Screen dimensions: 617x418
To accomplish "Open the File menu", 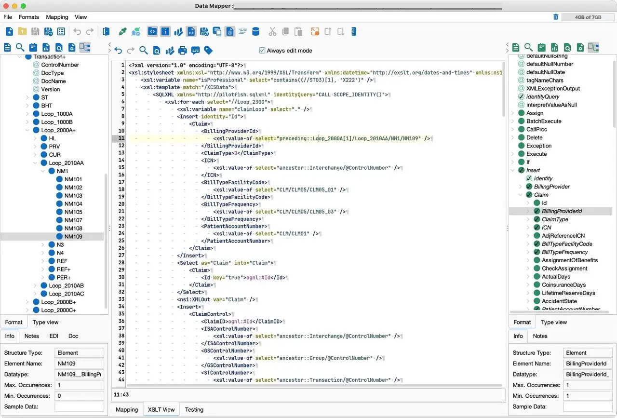I will pyautogui.click(x=8, y=17).
